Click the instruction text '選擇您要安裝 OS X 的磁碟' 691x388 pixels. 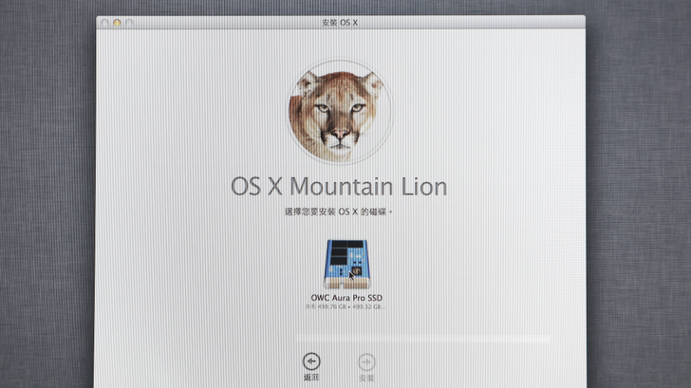pos(335,212)
